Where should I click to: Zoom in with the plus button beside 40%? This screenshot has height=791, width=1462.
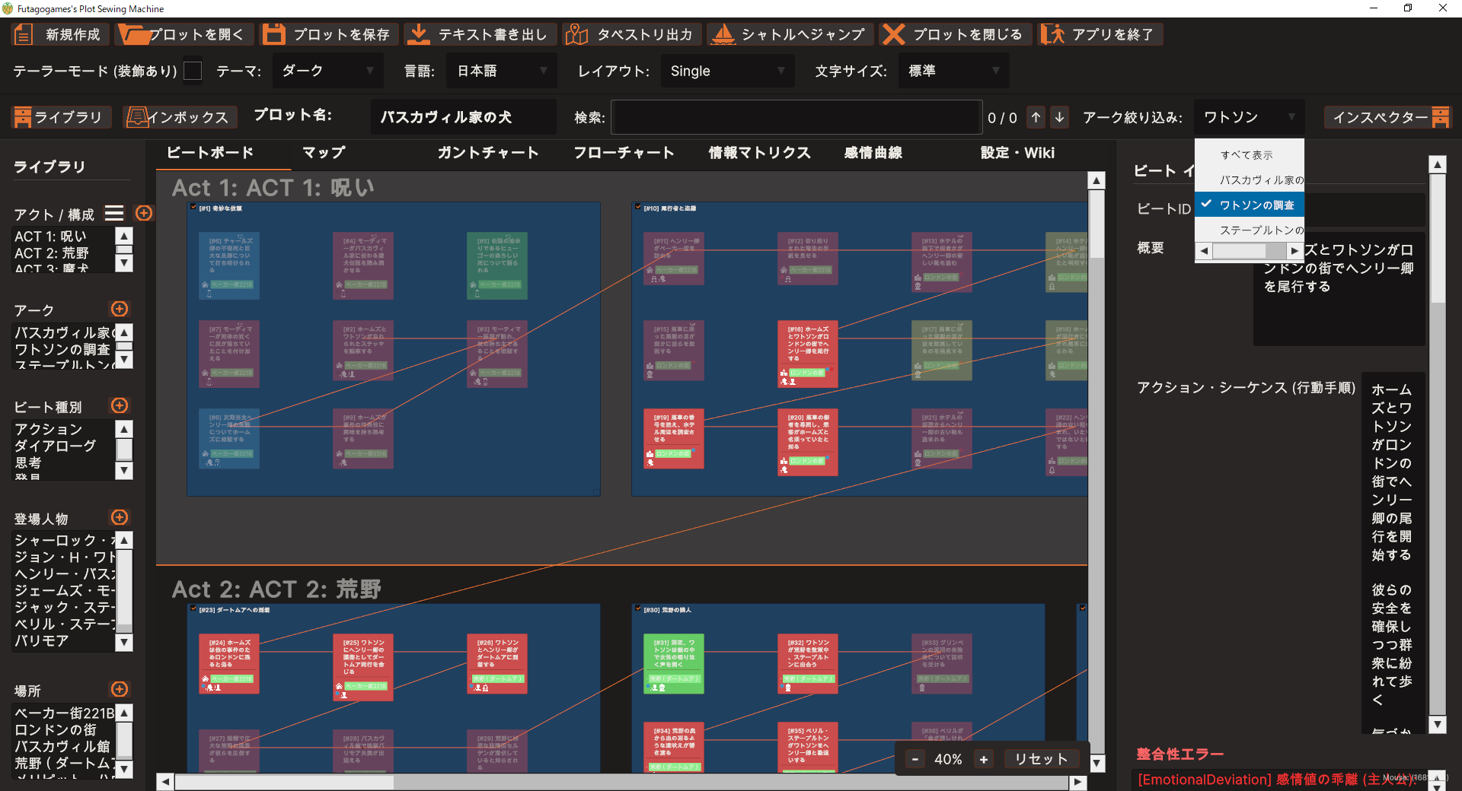click(x=984, y=759)
